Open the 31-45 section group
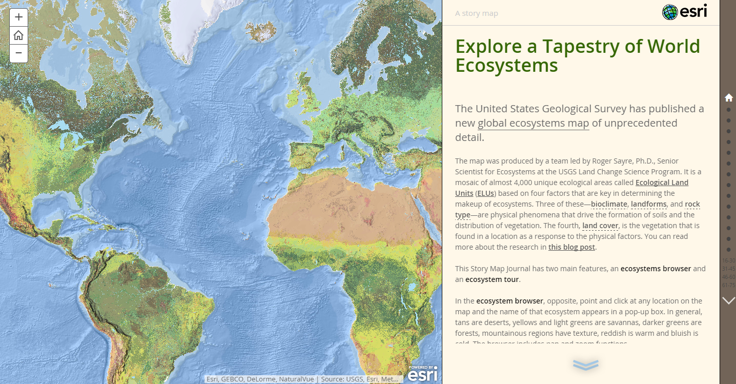 [728, 268]
